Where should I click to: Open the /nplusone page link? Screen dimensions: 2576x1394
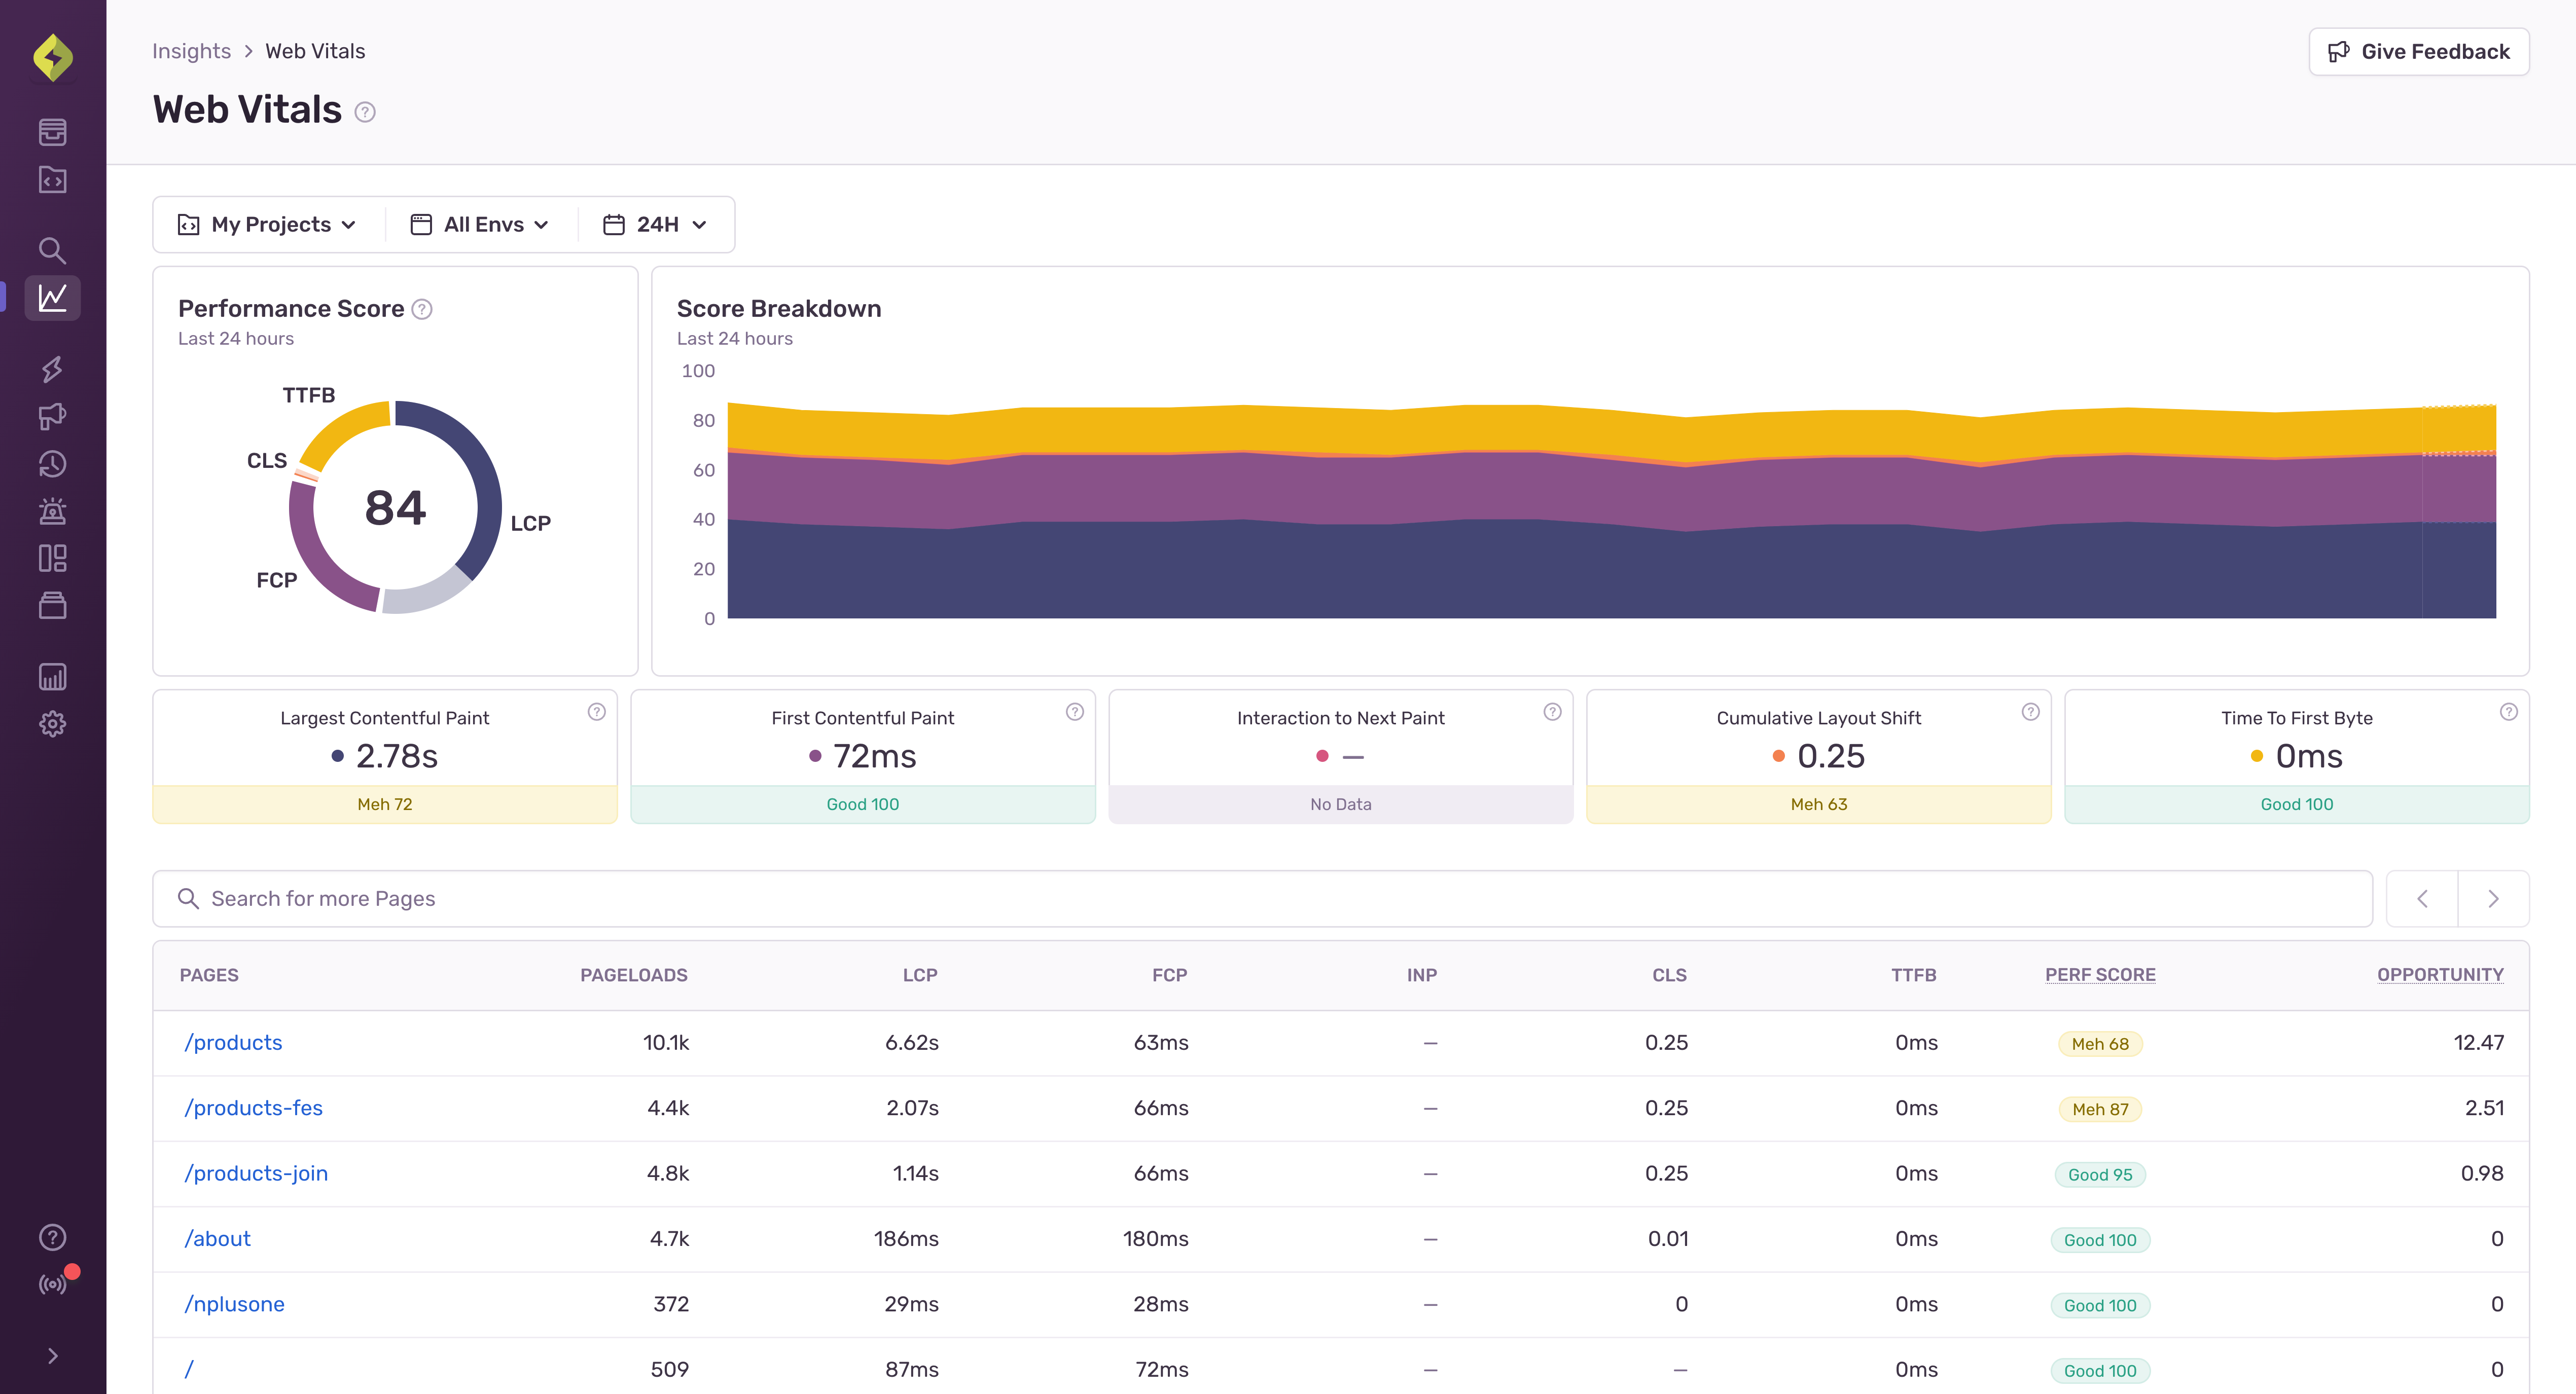point(234,1304)
